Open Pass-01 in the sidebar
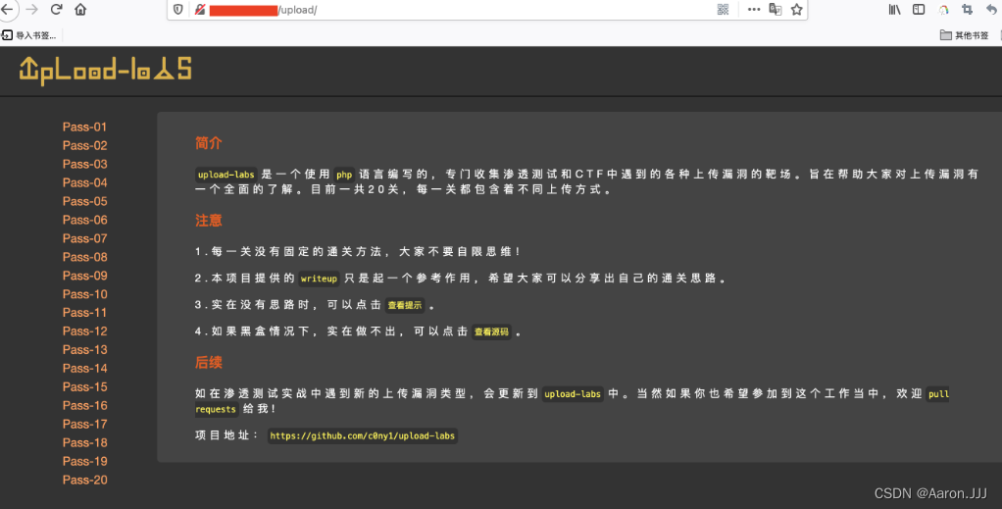 click(84, 127)
